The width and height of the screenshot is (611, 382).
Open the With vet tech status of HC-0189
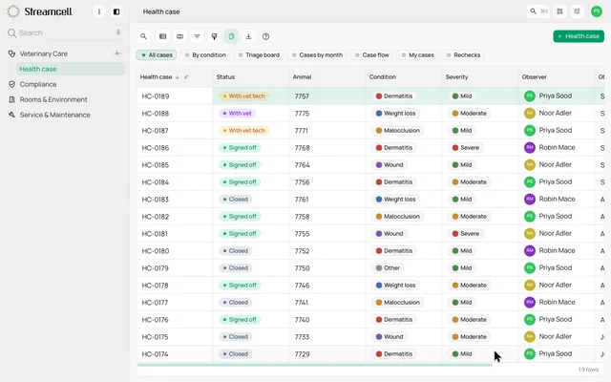coord(243,96)
